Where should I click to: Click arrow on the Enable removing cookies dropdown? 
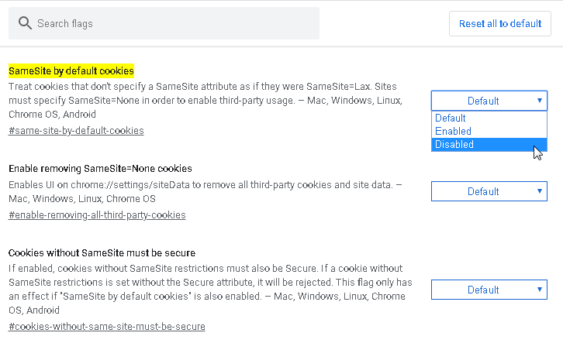(x=539, y=191)
